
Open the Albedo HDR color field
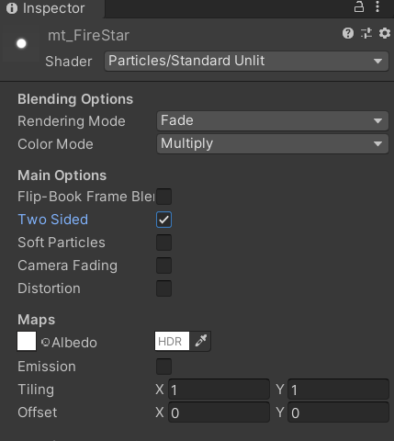click(x=172, y=341)
